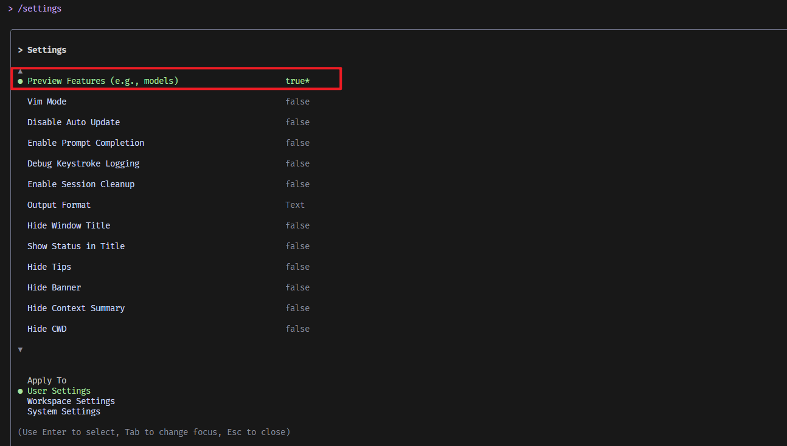The width and height of the screenshot is (787, 446).
Task: Toggle Disable Auto Update setting
Action: 74,122
